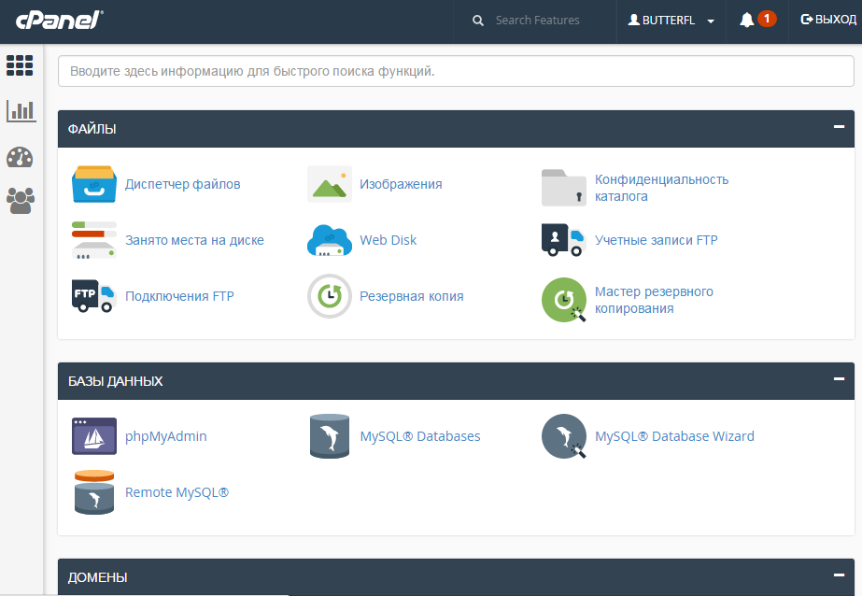Open the Web Disk cloud icon
Screen dimensions: 862x596
[x=329, y=240]
